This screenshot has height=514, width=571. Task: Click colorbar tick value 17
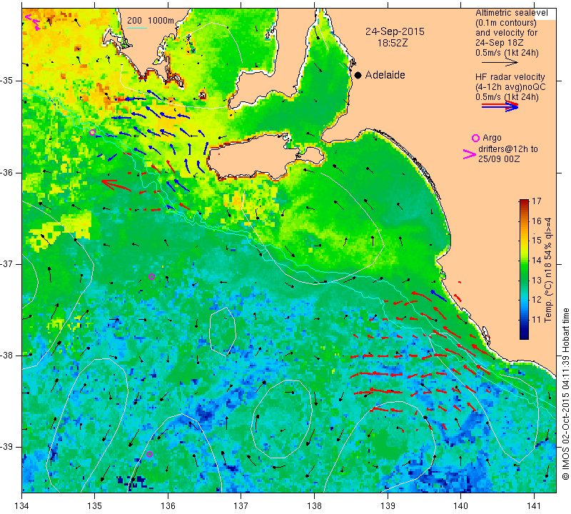[x=537, y=201]
